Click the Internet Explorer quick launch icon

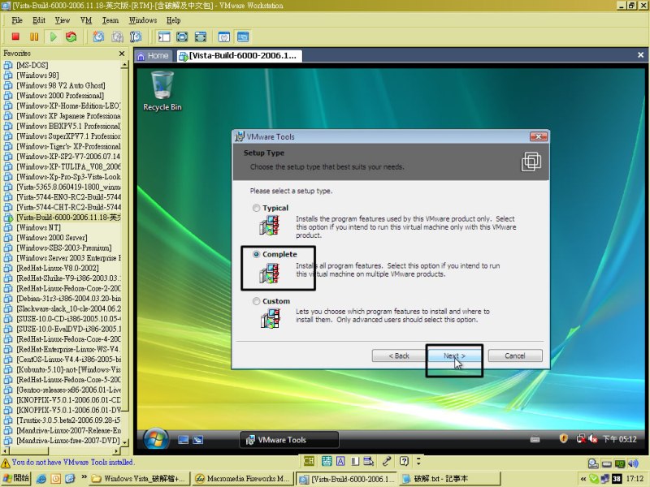click(x=41, y=479)
